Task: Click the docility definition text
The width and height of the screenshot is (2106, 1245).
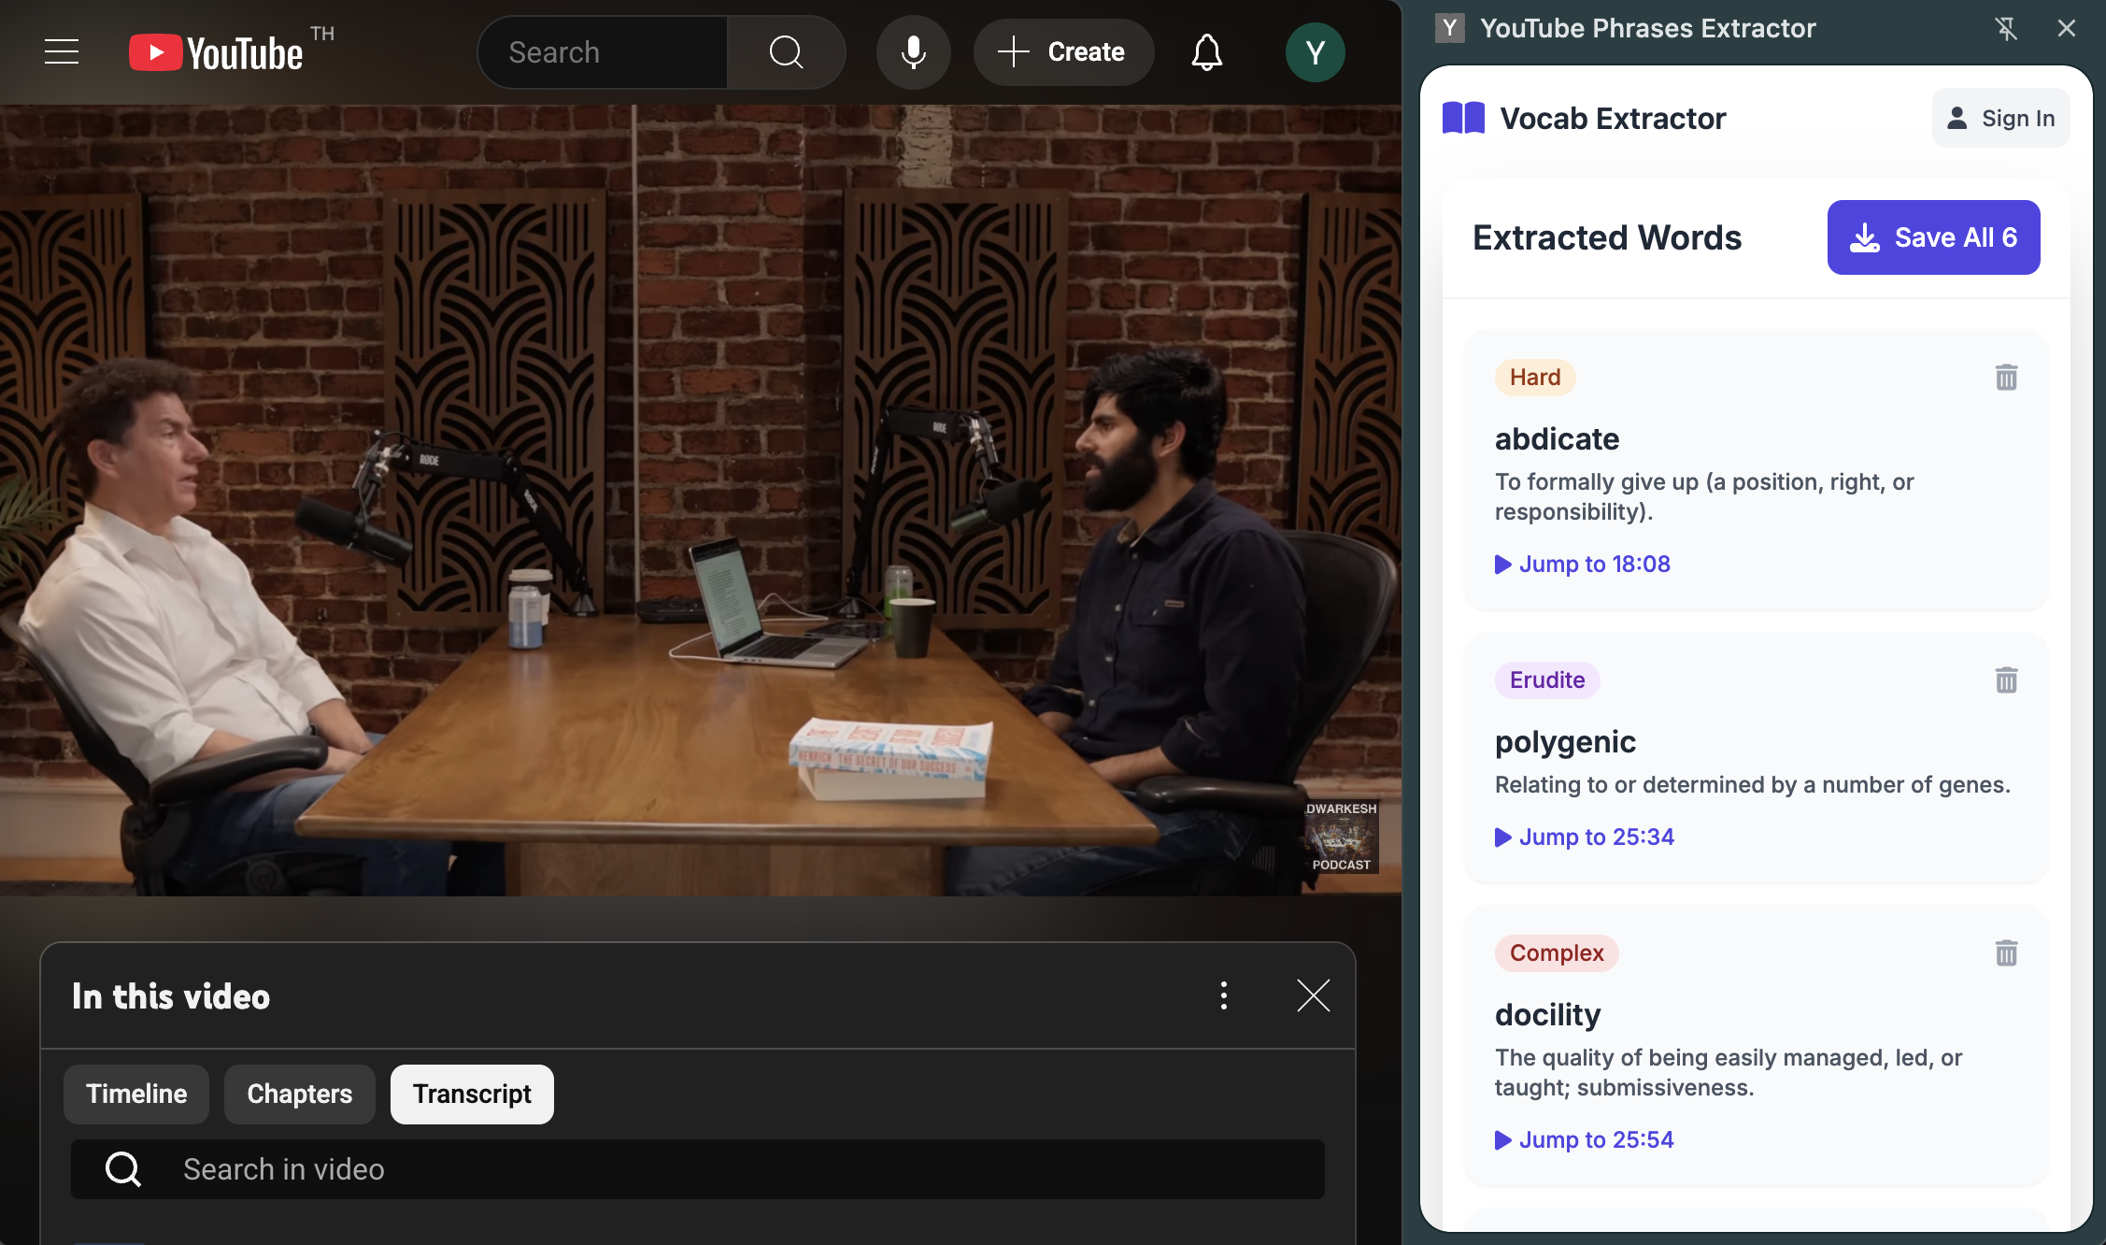Action: (x=1729, y=1073)
